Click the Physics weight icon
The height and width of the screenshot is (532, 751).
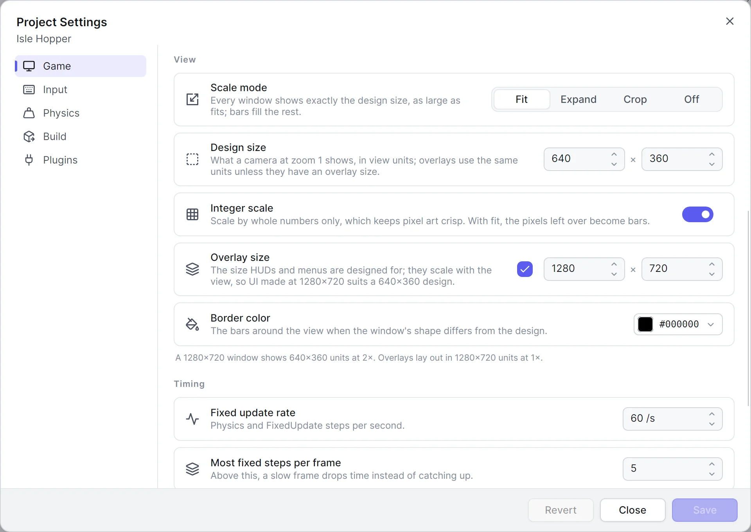click(x=29, y=113)
